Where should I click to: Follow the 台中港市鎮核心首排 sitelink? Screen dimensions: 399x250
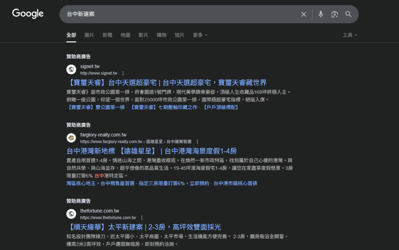pos(235,183)
